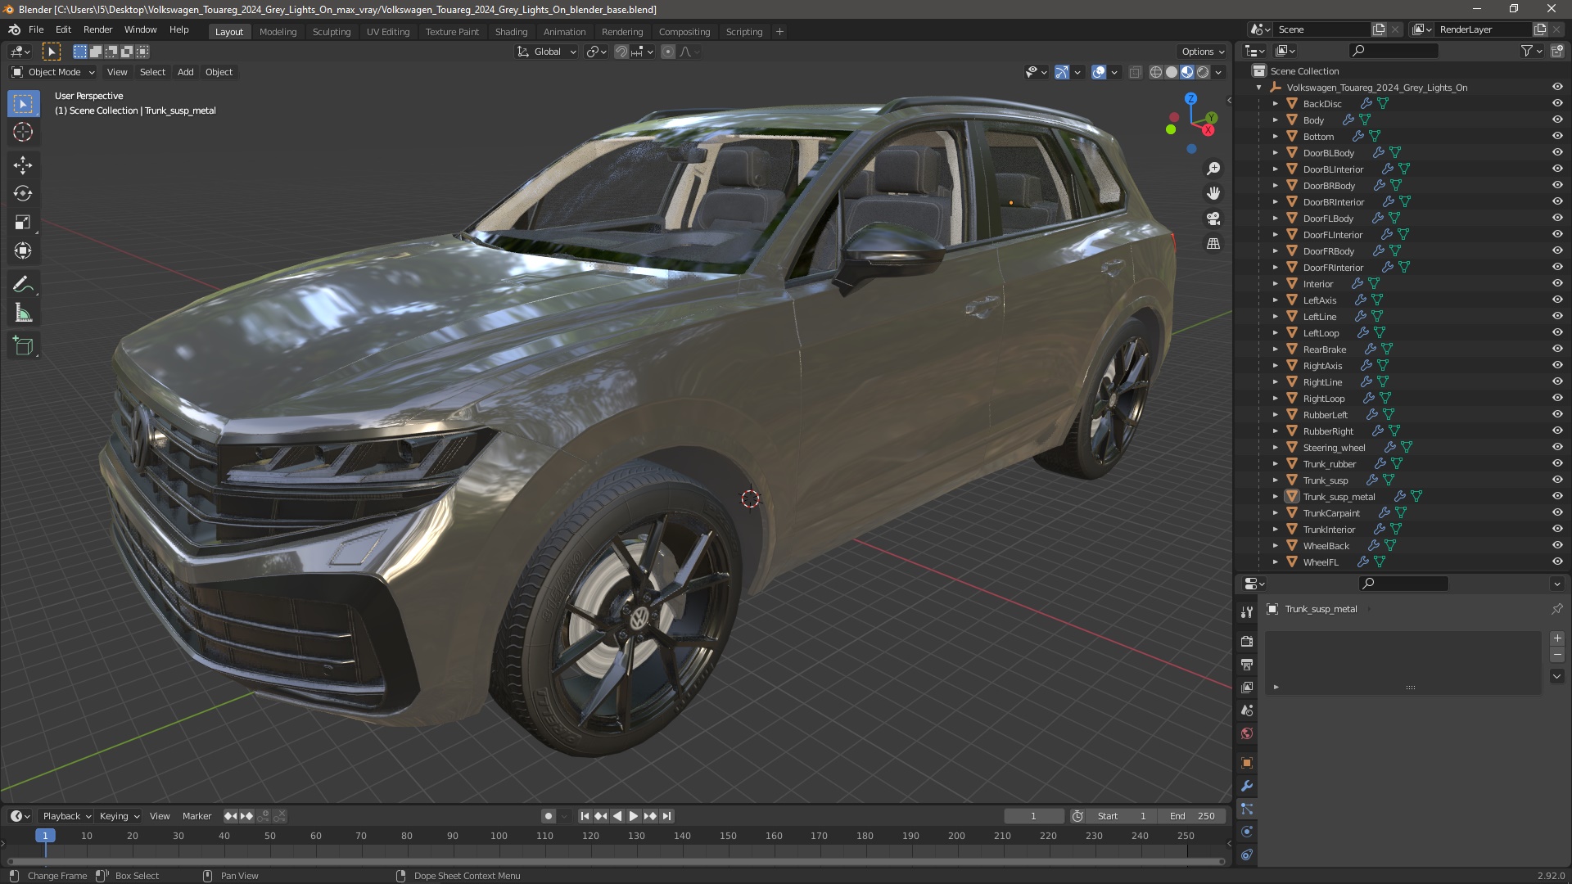
Task: Hide WheelFL object via eye icon
Action: pos(1557,562)
